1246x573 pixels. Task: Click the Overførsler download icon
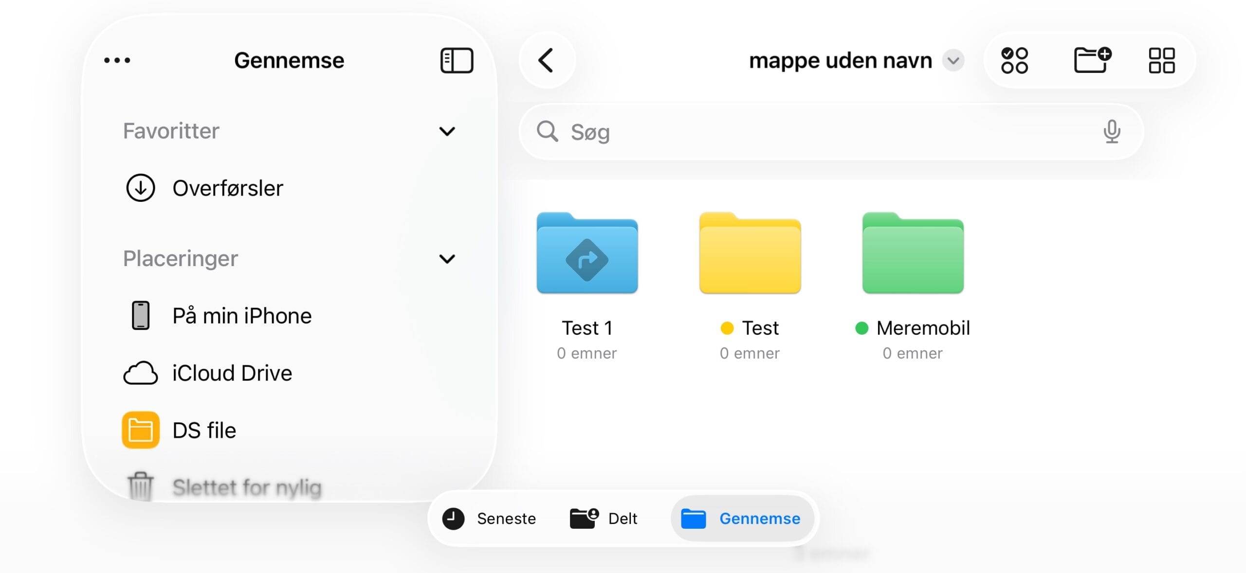[x=140, y=188]
